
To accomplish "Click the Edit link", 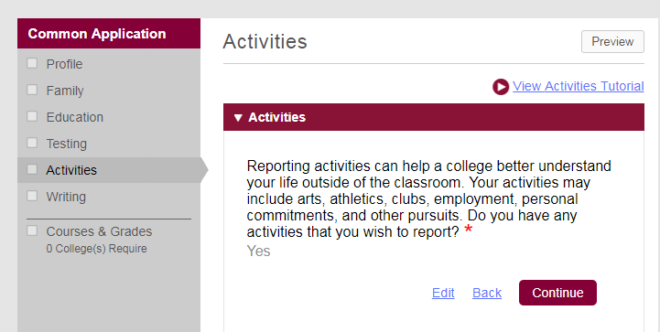I will 443,293.
